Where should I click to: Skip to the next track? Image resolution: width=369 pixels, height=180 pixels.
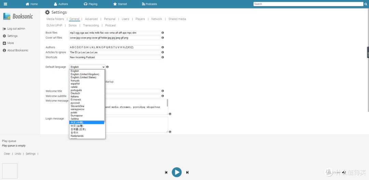click(187, 172)
